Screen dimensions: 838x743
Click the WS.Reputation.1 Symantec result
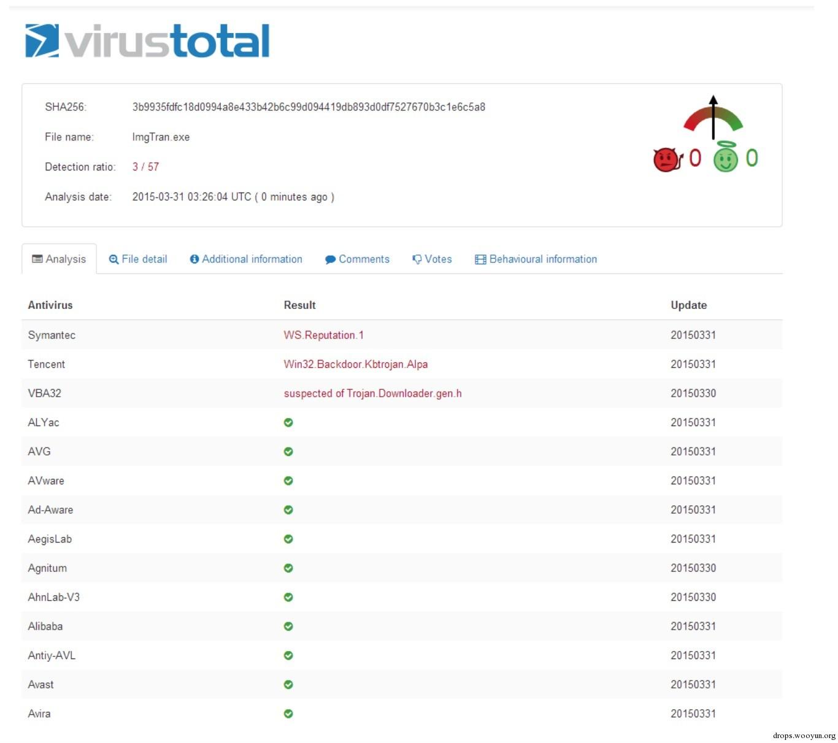pyautogui.click(x=323, y=335)
